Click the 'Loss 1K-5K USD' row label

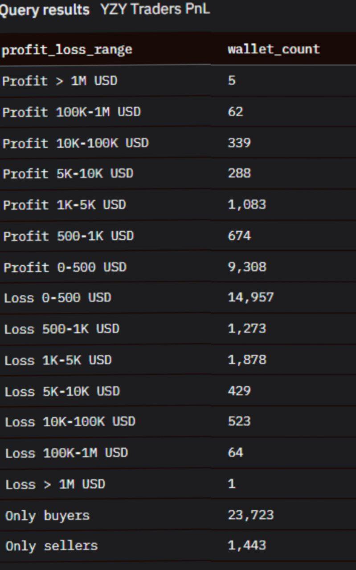click(x=58, y=360)
